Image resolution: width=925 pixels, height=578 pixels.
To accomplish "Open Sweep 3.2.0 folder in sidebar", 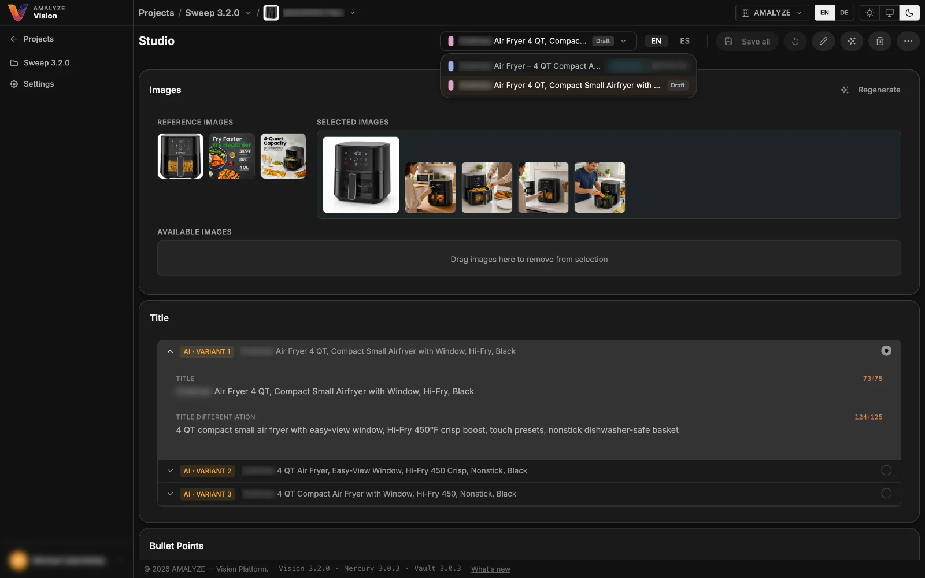I will pos(40,62).
